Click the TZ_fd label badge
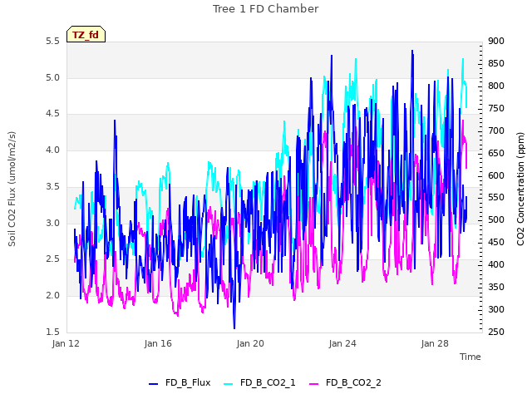532x399 pixels. tap(86, 34)
